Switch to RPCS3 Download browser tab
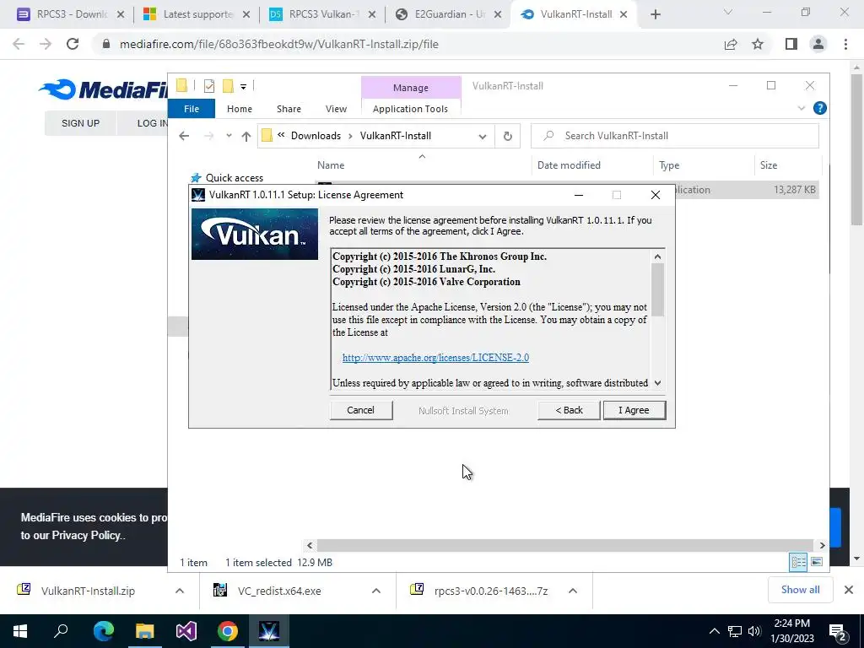Image resolution: width=864 pixels, height=648 pixels. (x=73, y=14)
